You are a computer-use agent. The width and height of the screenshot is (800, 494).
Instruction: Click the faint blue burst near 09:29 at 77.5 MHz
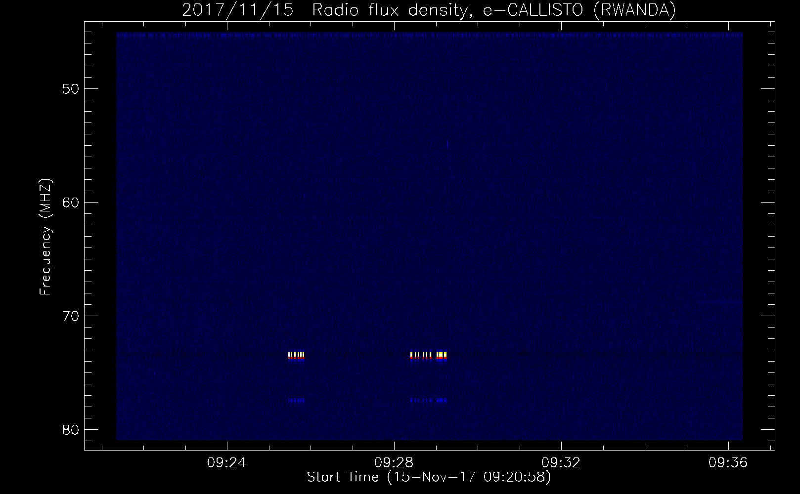[429, 400]
